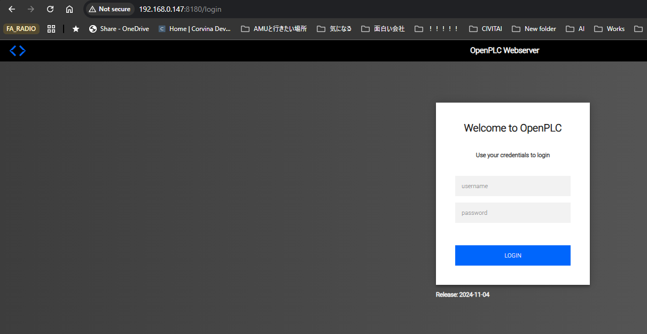
Task: Focus the password input field
Action: (513, 213)
